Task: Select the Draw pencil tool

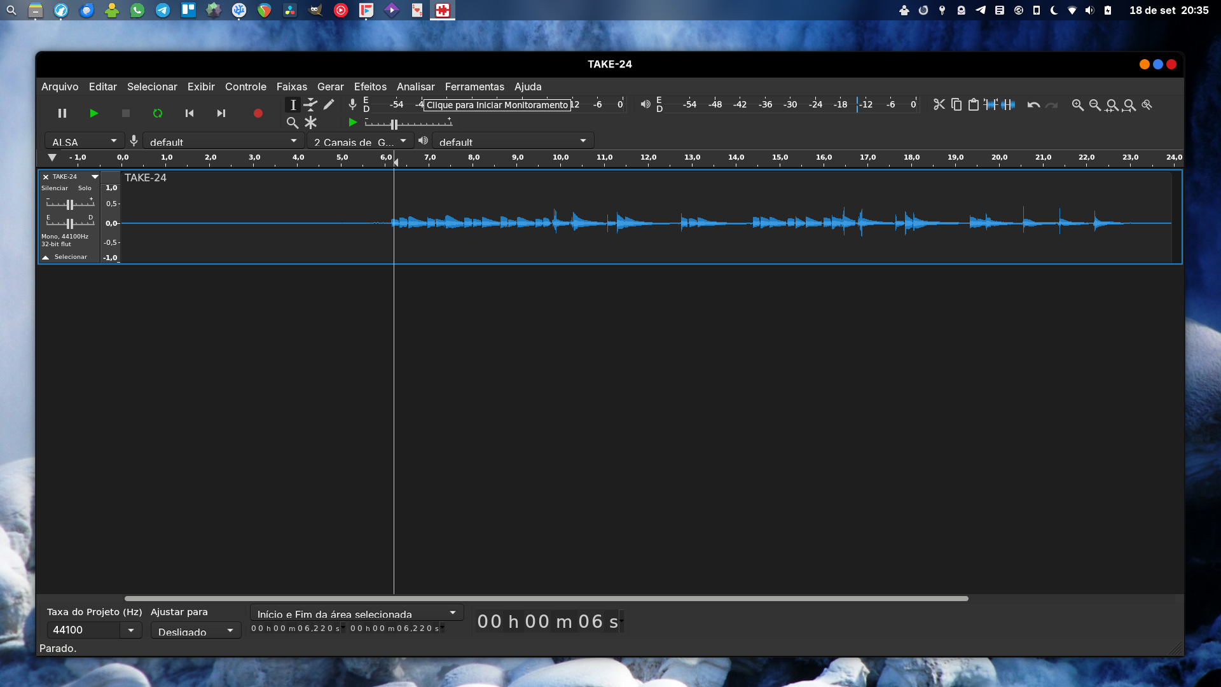Action: point(329,104)
